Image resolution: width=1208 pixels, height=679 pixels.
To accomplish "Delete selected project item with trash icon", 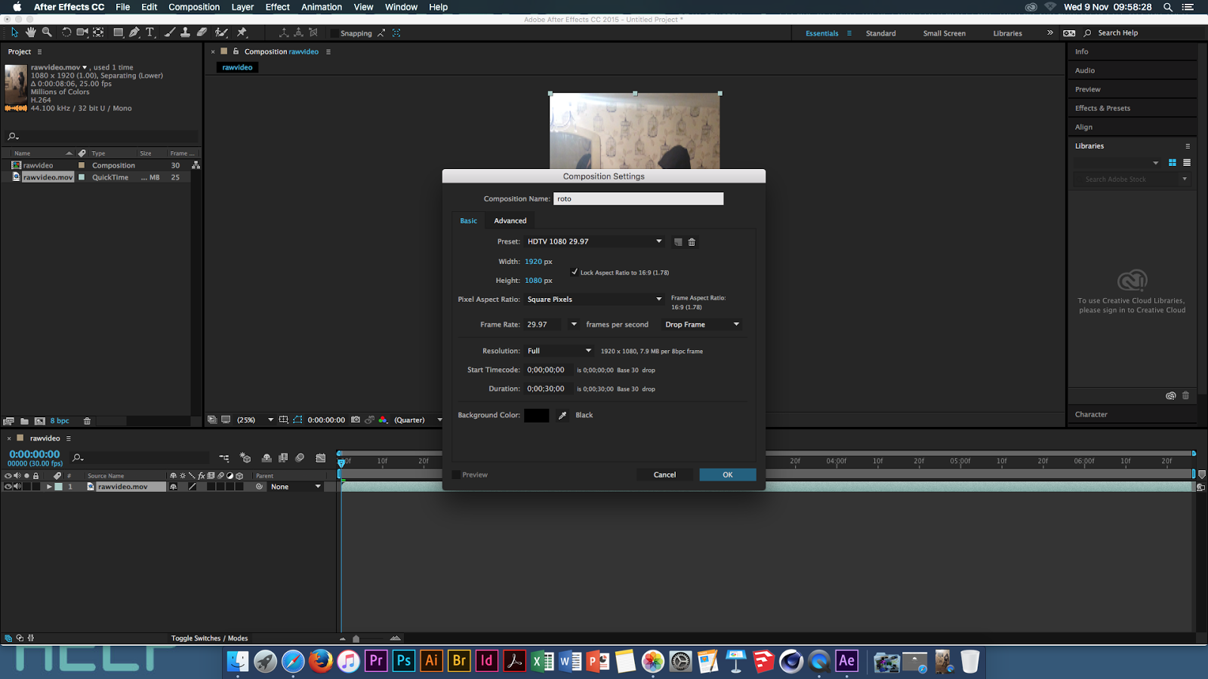I will [87, 421].
